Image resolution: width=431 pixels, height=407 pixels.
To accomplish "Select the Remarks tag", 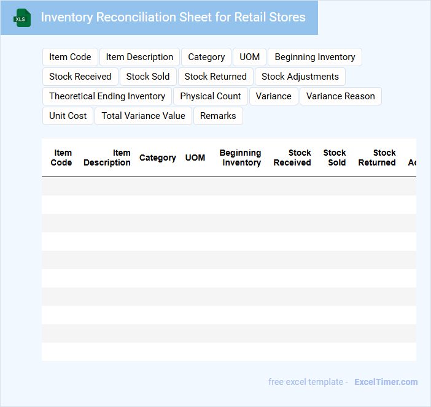I will click(218, 116).
